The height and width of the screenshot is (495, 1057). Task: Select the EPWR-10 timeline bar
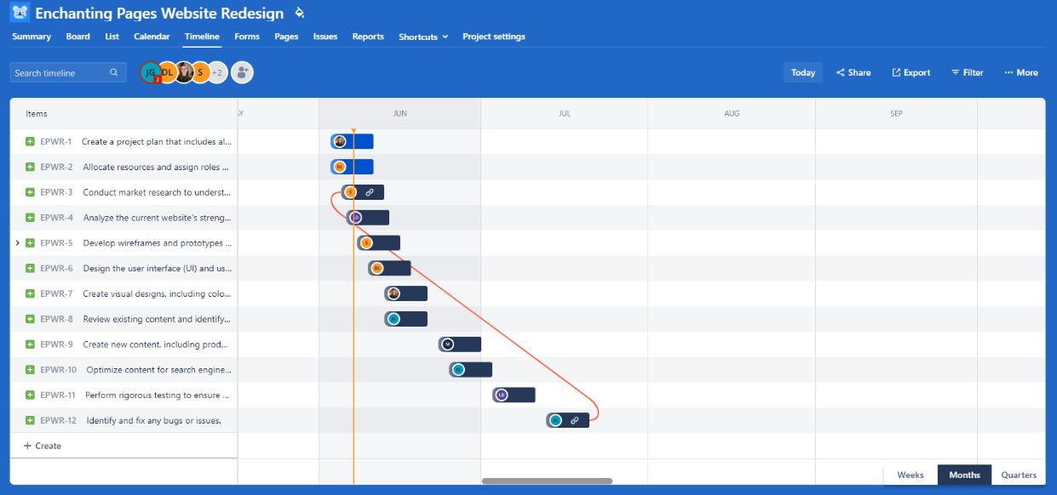(471, 370)
